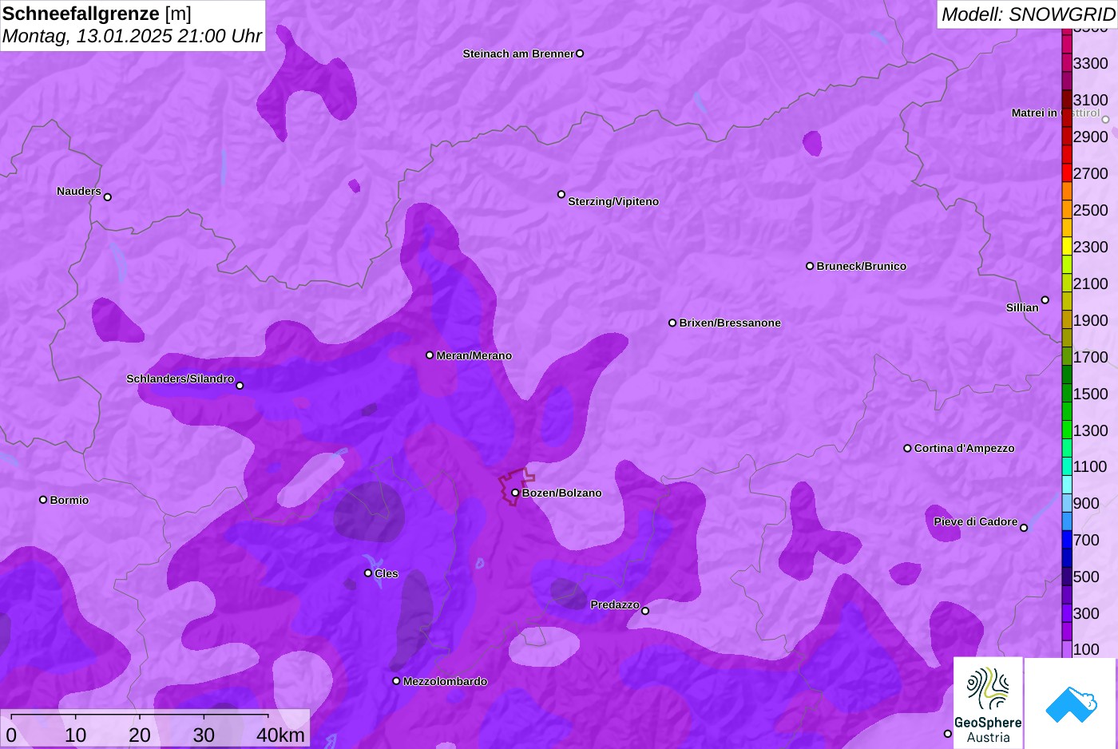1118x749 pixels.
Task: Click the Bruneck/Brunico marker dot
Action: [x=810, y=266]
